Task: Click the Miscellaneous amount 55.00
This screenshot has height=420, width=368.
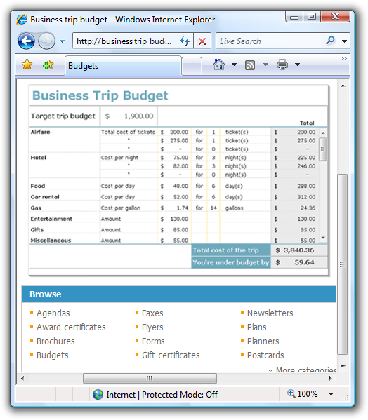Action: click(180, 241)
